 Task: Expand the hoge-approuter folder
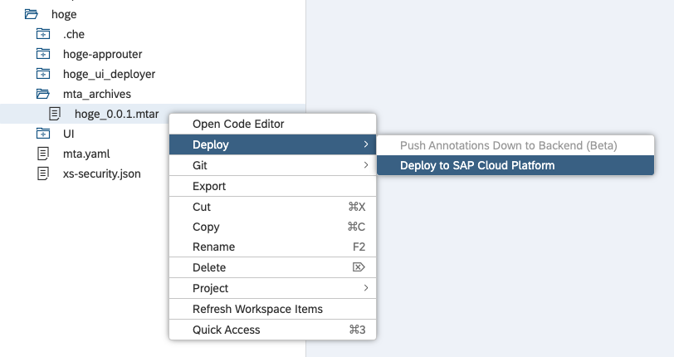(x=43, y=54)
